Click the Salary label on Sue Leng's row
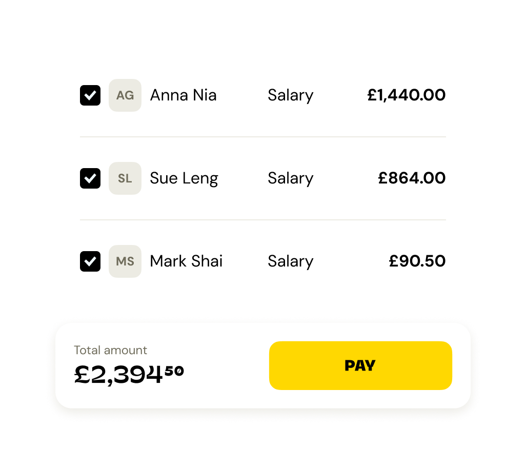Screen dimensions: 526x451 (x=290, y=178)
